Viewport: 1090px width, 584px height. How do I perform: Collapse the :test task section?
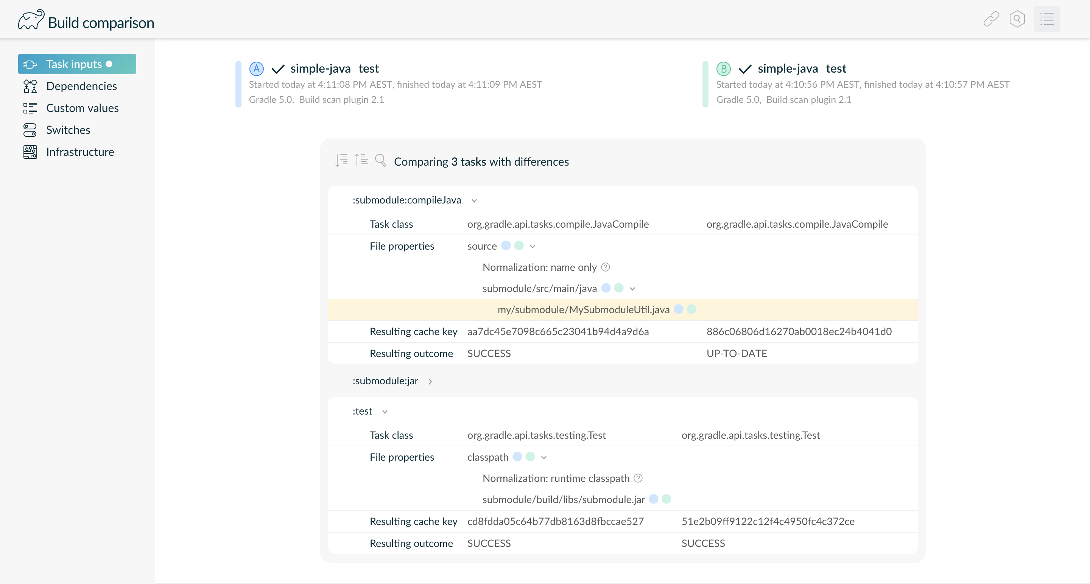(x=385, y=412)
